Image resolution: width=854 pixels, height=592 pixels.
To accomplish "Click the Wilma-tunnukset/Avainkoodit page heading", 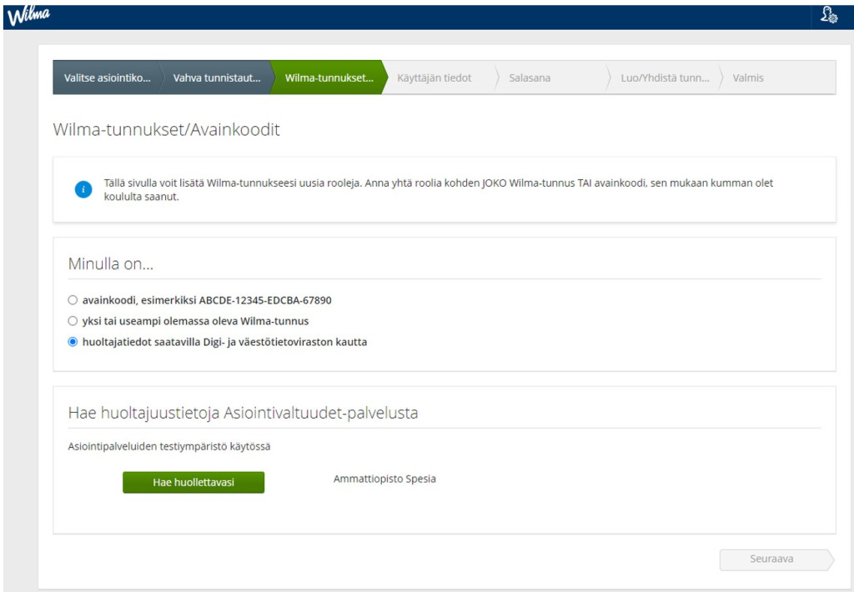I will pos(166,130).
